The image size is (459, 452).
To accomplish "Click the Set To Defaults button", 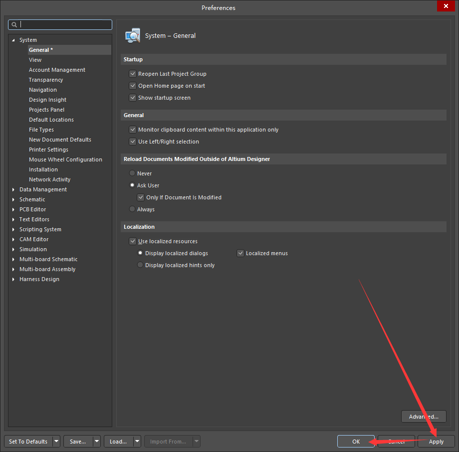I will 28,441.
